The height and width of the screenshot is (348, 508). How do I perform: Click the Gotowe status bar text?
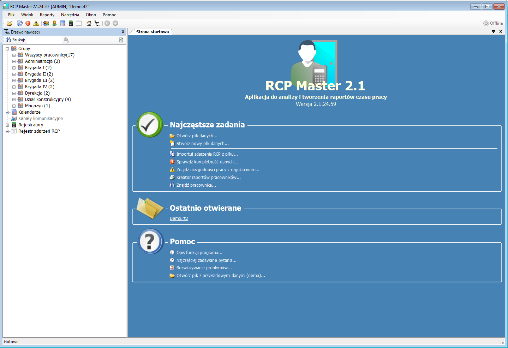11,342
